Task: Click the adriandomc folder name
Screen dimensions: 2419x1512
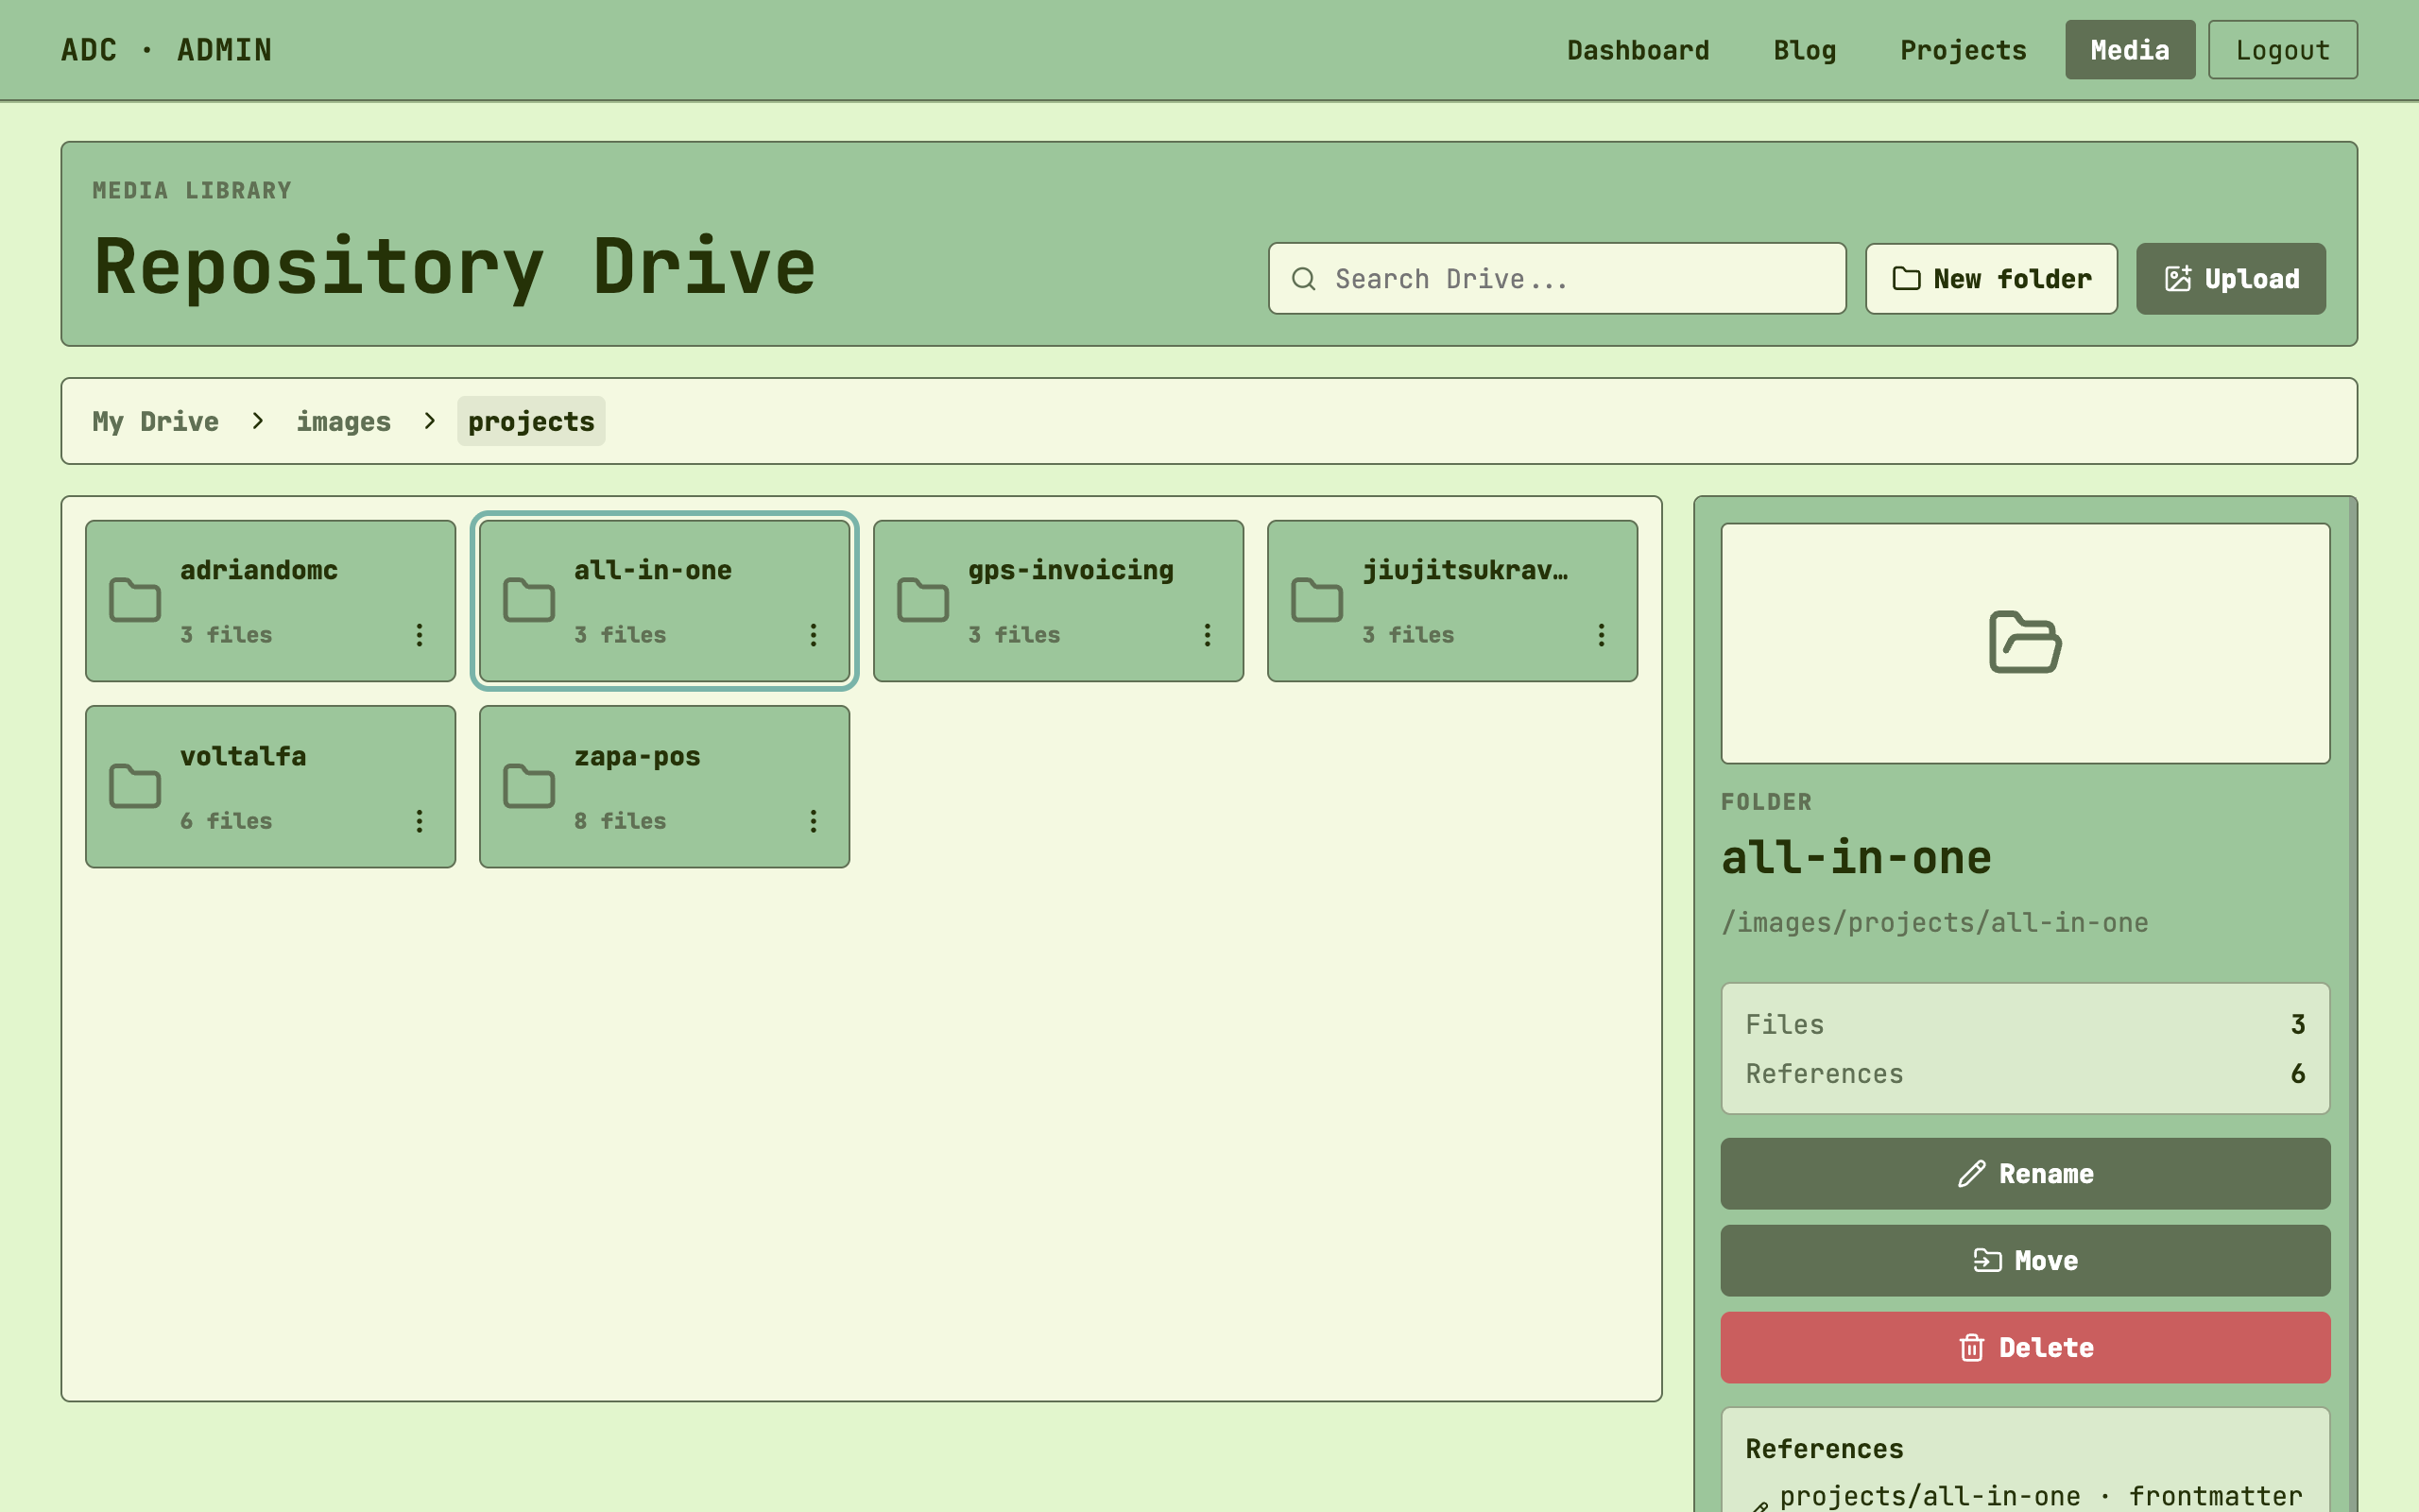Action: (x=259, y=570)
